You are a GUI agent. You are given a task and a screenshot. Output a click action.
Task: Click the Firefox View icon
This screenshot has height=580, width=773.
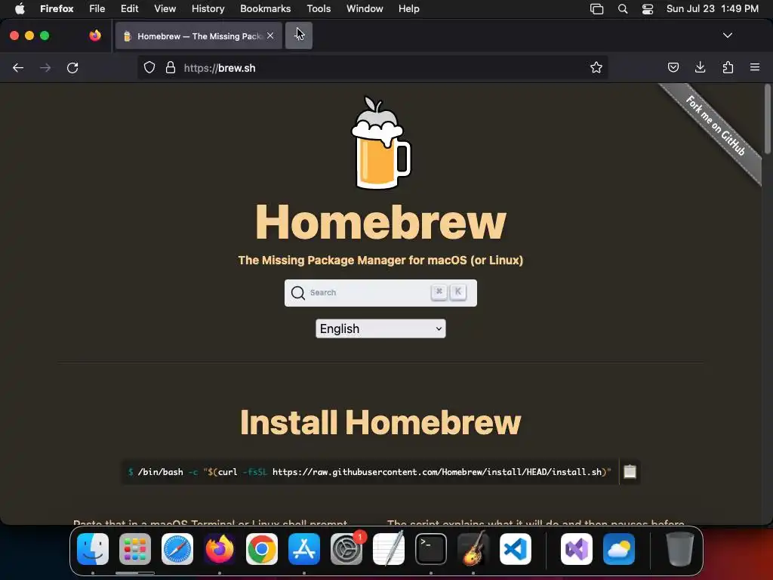[x=95, y=35]
